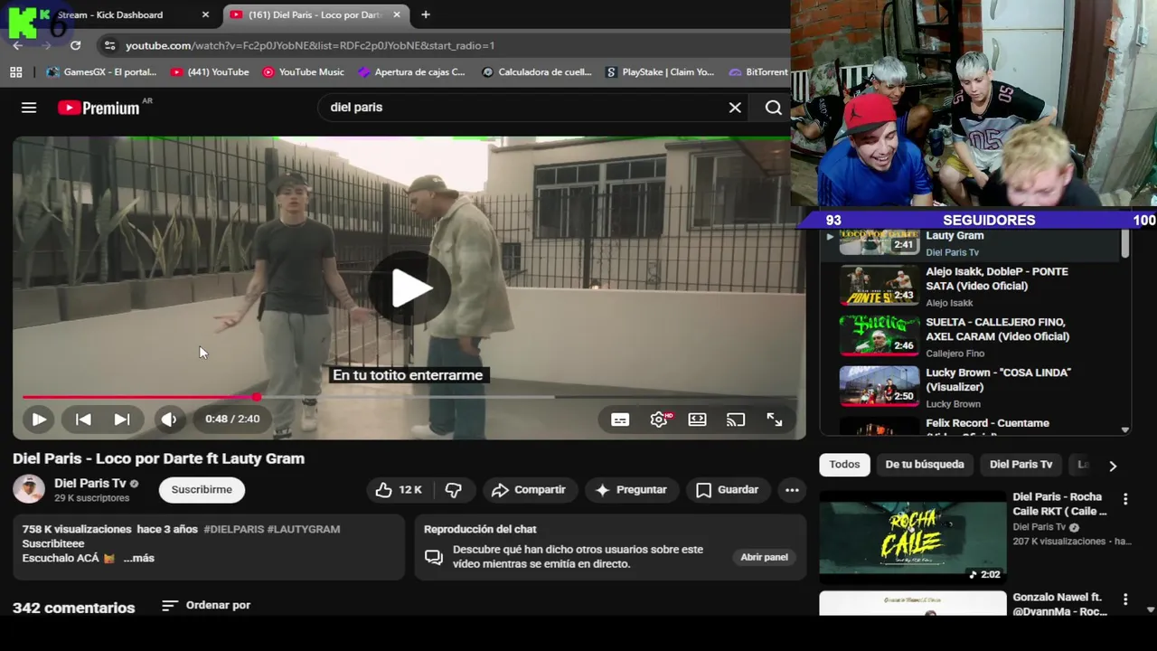Save the video with Guardar
Image resolution: width=1157 pixels, height=651 pixels.
click(728, 490)
